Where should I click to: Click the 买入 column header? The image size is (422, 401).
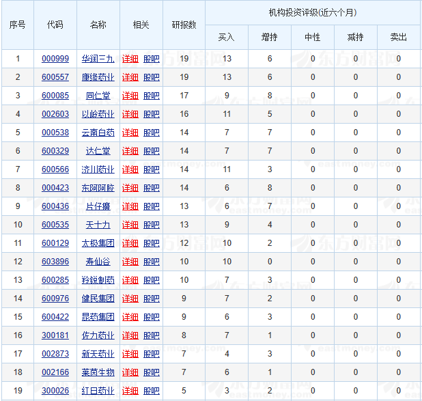point(226,38)
